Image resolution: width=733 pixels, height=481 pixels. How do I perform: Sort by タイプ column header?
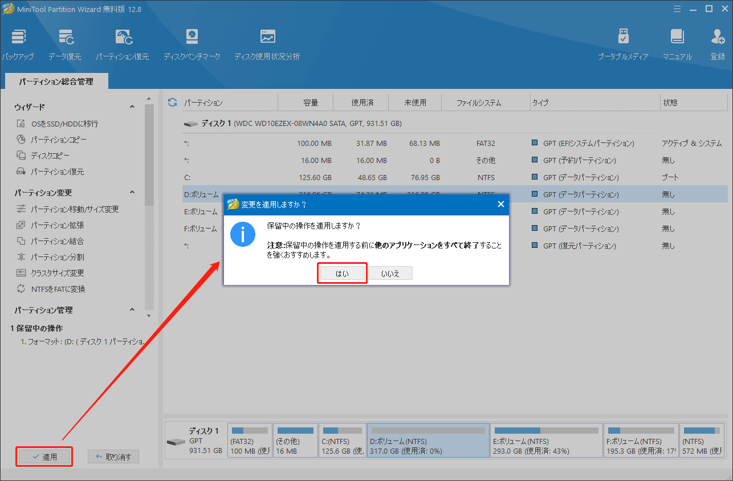point(594,103)
